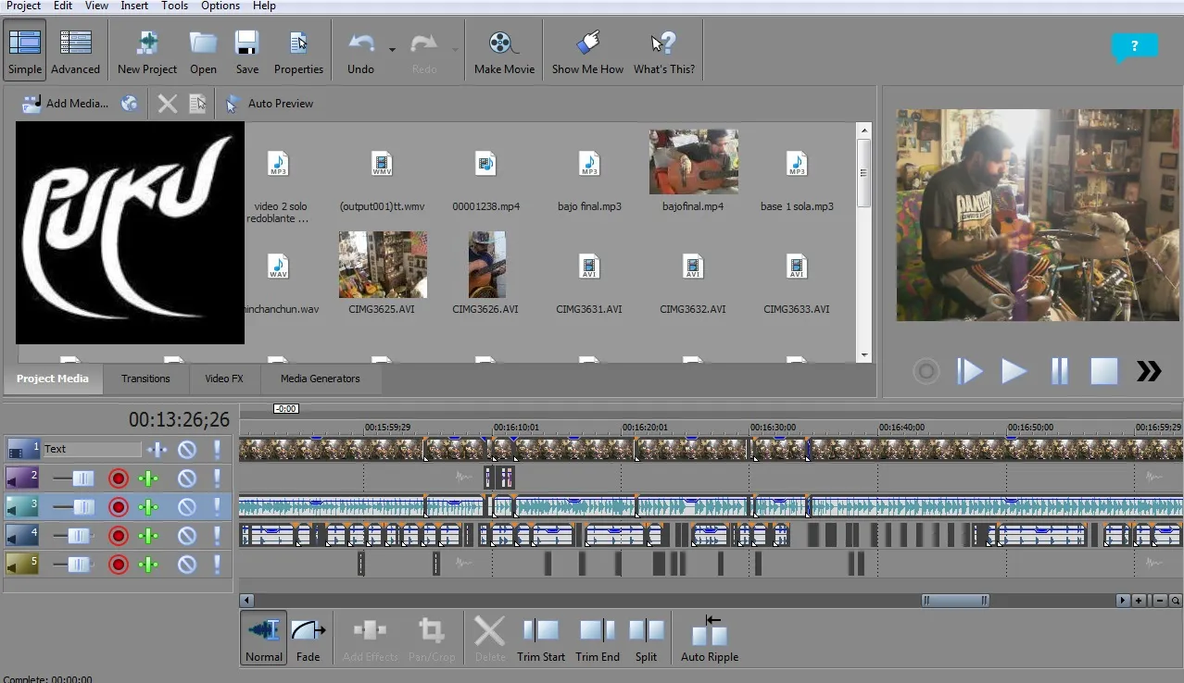Trim End of the selected clip

[598, 639]
